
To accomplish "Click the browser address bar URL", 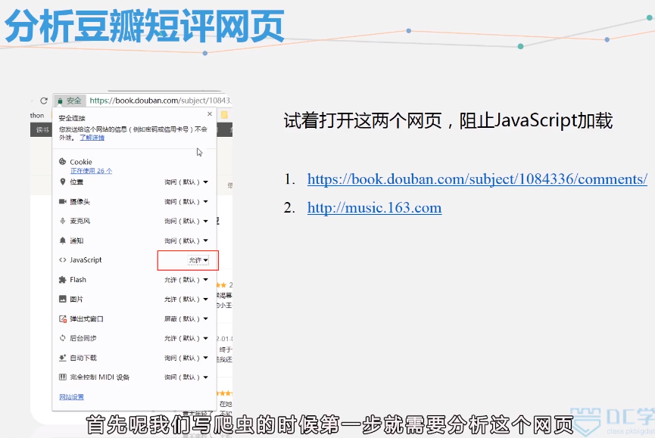I will 161,101.
